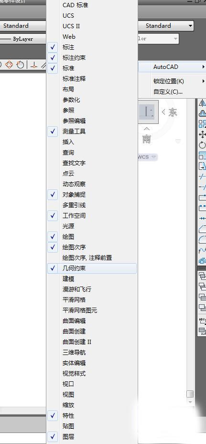Select the Move tool icon
This screenshot has height=444, width=206.
pyautogui.click(x=203, y=134)
